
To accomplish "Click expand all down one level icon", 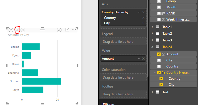I will coord(23,30).
